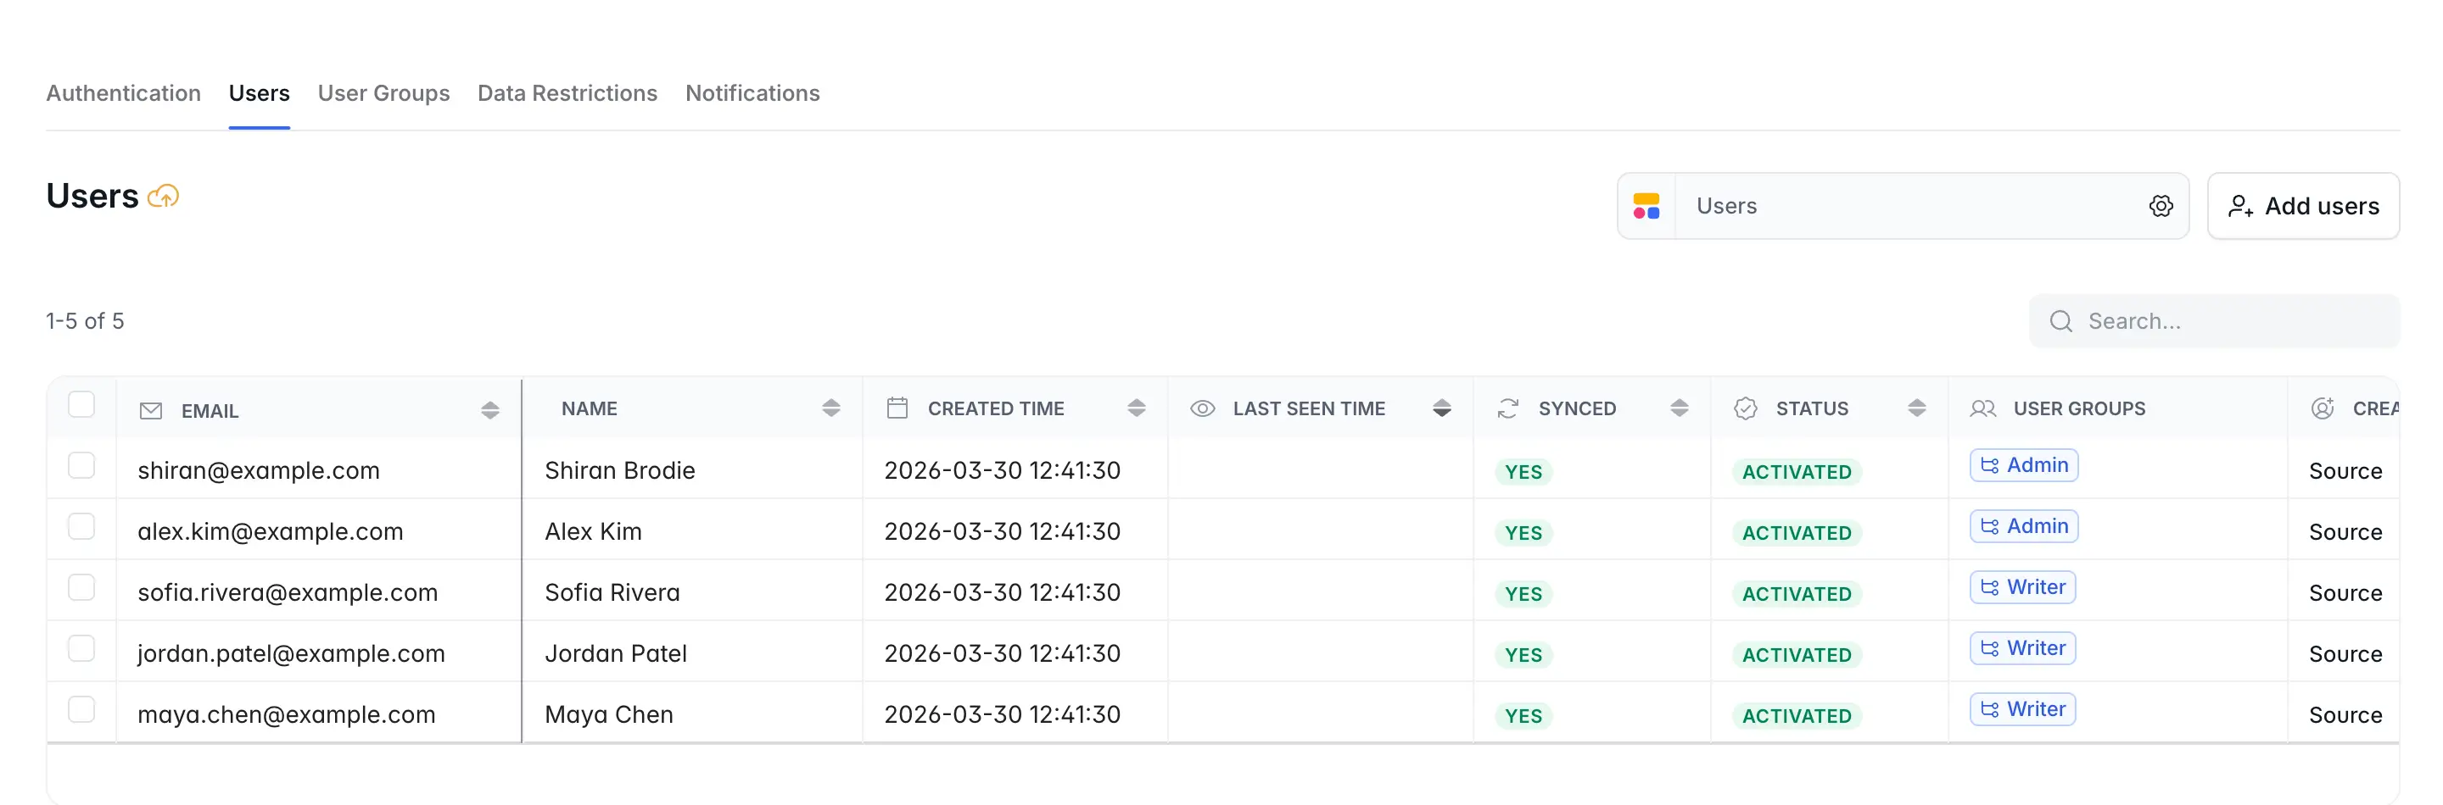
Task: Click the envelope icon in the EMAIL column header
Action: tap(152, 410)
